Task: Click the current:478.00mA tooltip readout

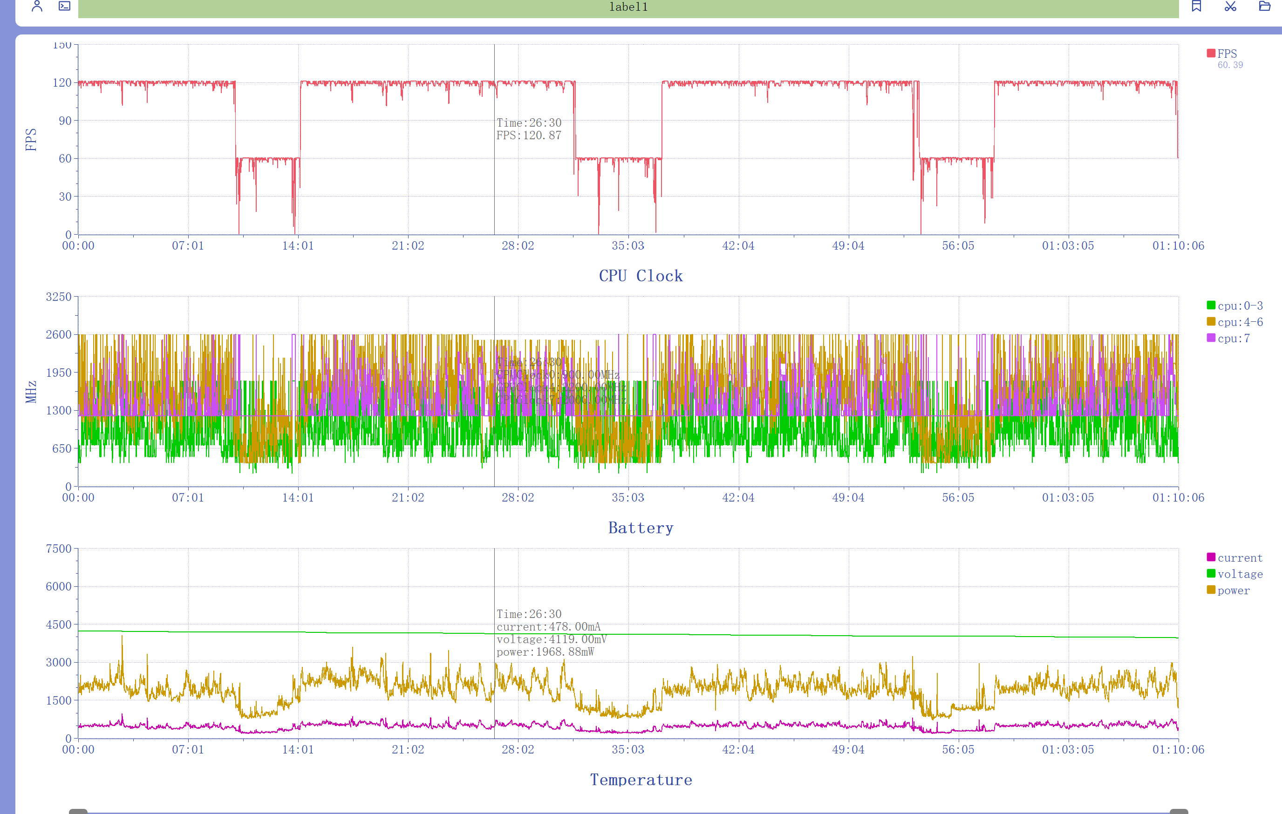Action: 548,626
